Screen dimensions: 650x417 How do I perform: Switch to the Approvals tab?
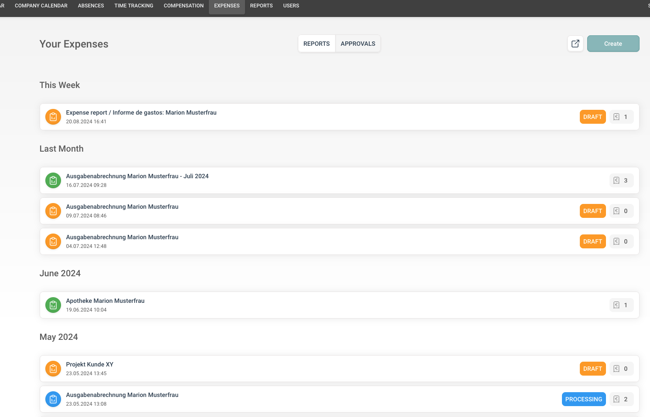pos(357,44)
